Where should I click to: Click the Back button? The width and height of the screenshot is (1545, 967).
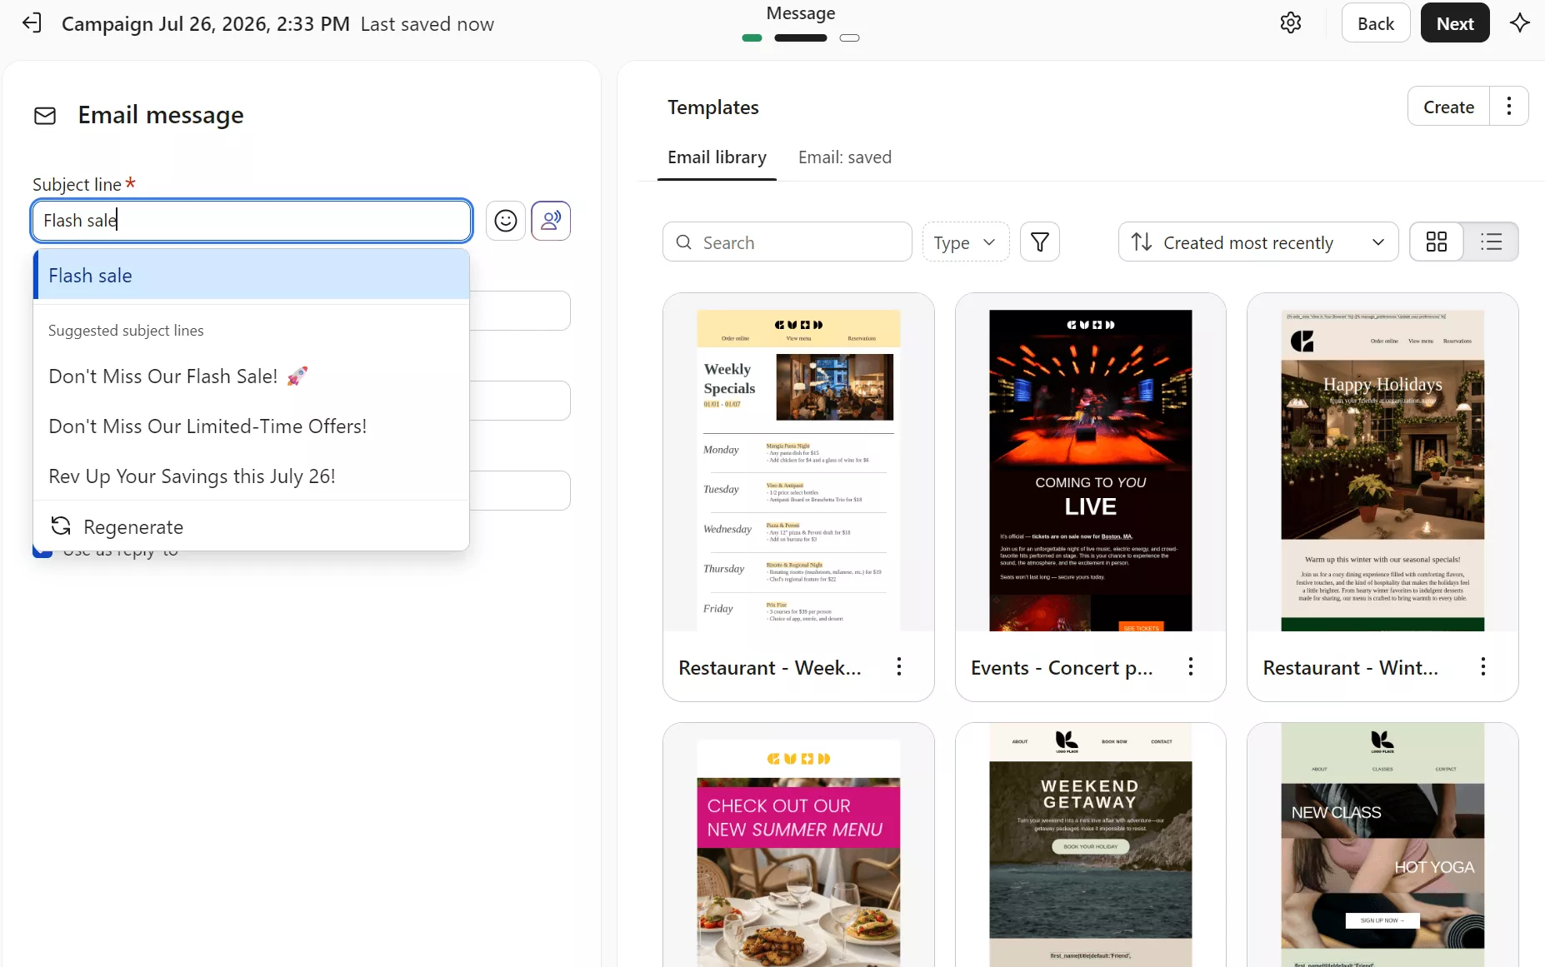point(1375,23)
